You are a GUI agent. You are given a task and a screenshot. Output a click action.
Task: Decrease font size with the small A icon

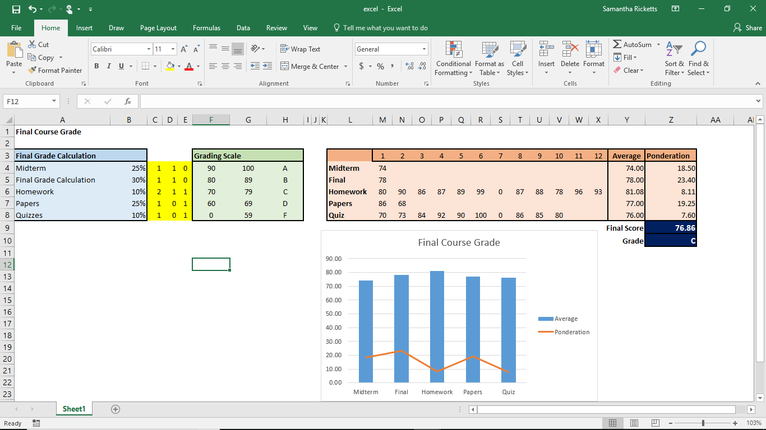pos(196,49)
